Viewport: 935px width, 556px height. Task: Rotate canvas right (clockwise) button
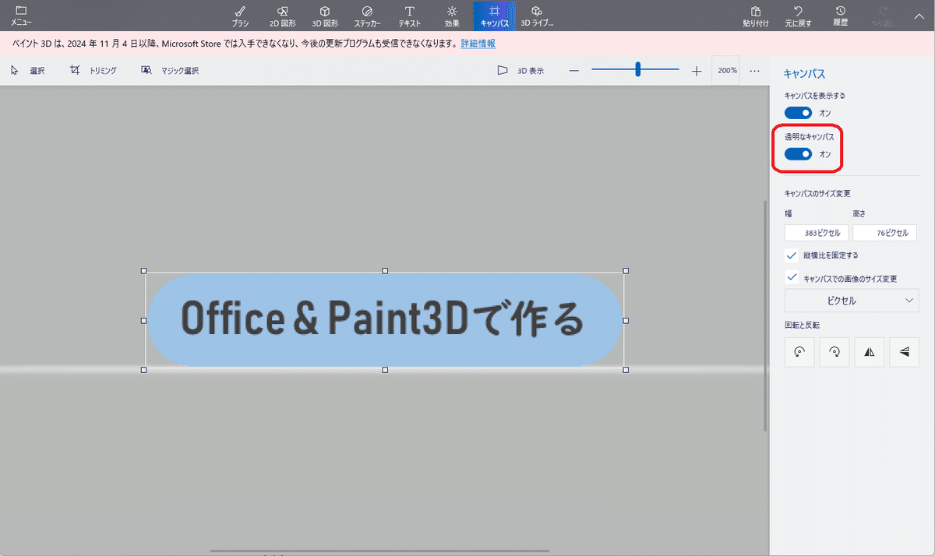[x=834, y=352]
